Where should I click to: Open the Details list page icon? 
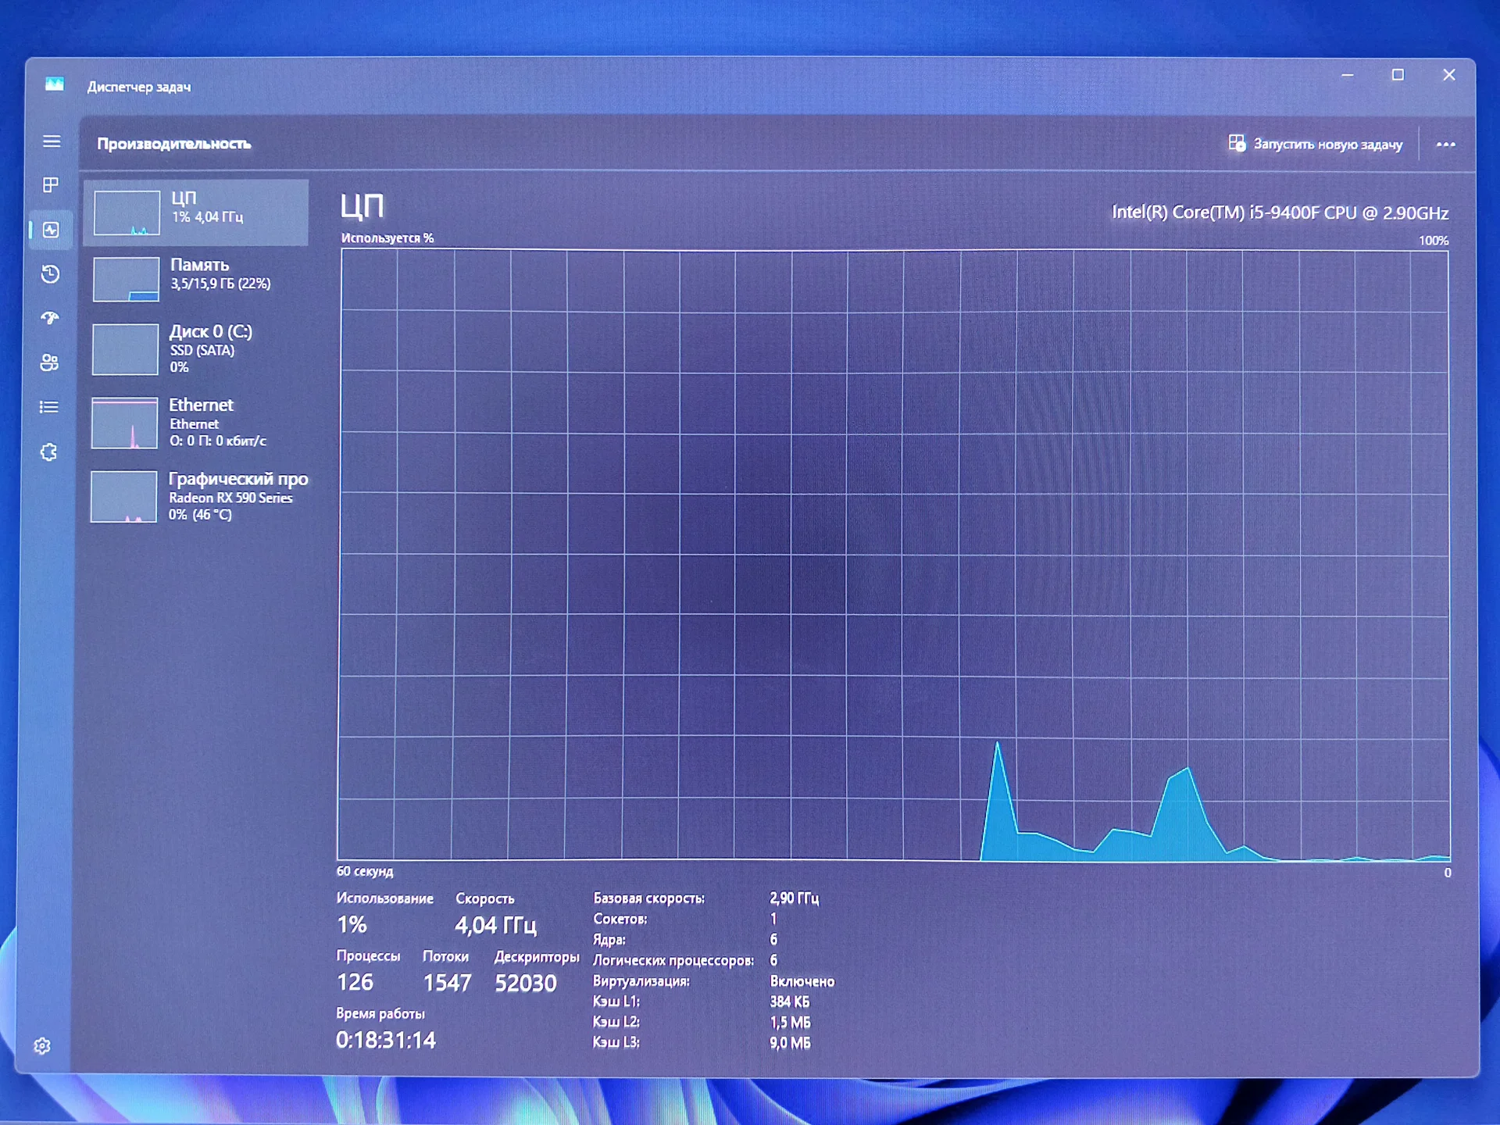[49, 407]
